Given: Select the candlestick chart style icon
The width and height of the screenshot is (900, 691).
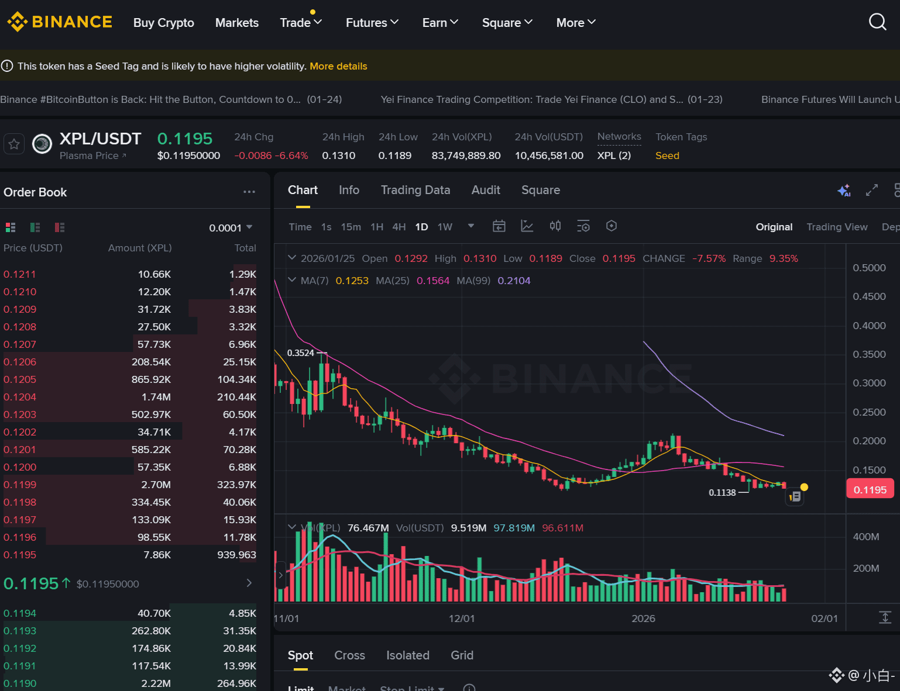Looking at the screenshot, I should point(555,226).
